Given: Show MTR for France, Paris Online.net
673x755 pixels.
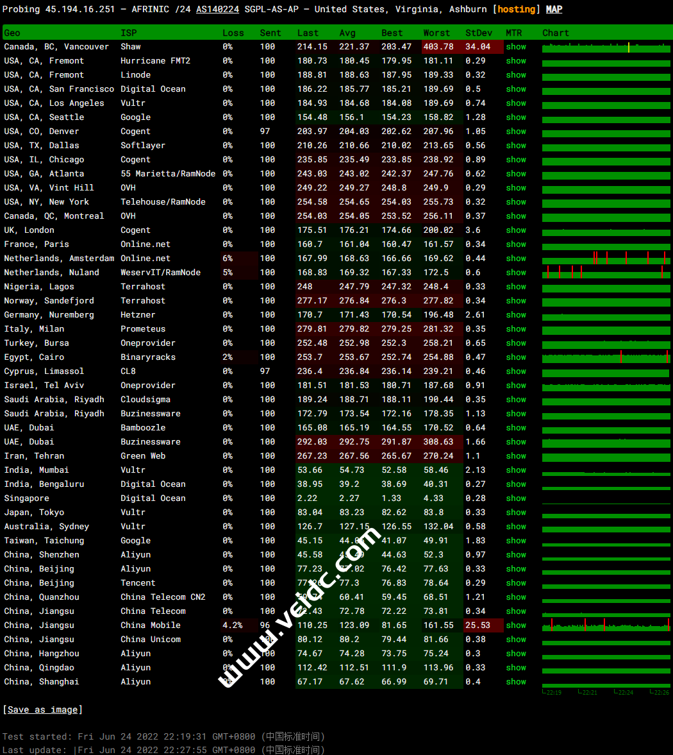Looking at the screenshot, I should [x=516, y=244].
